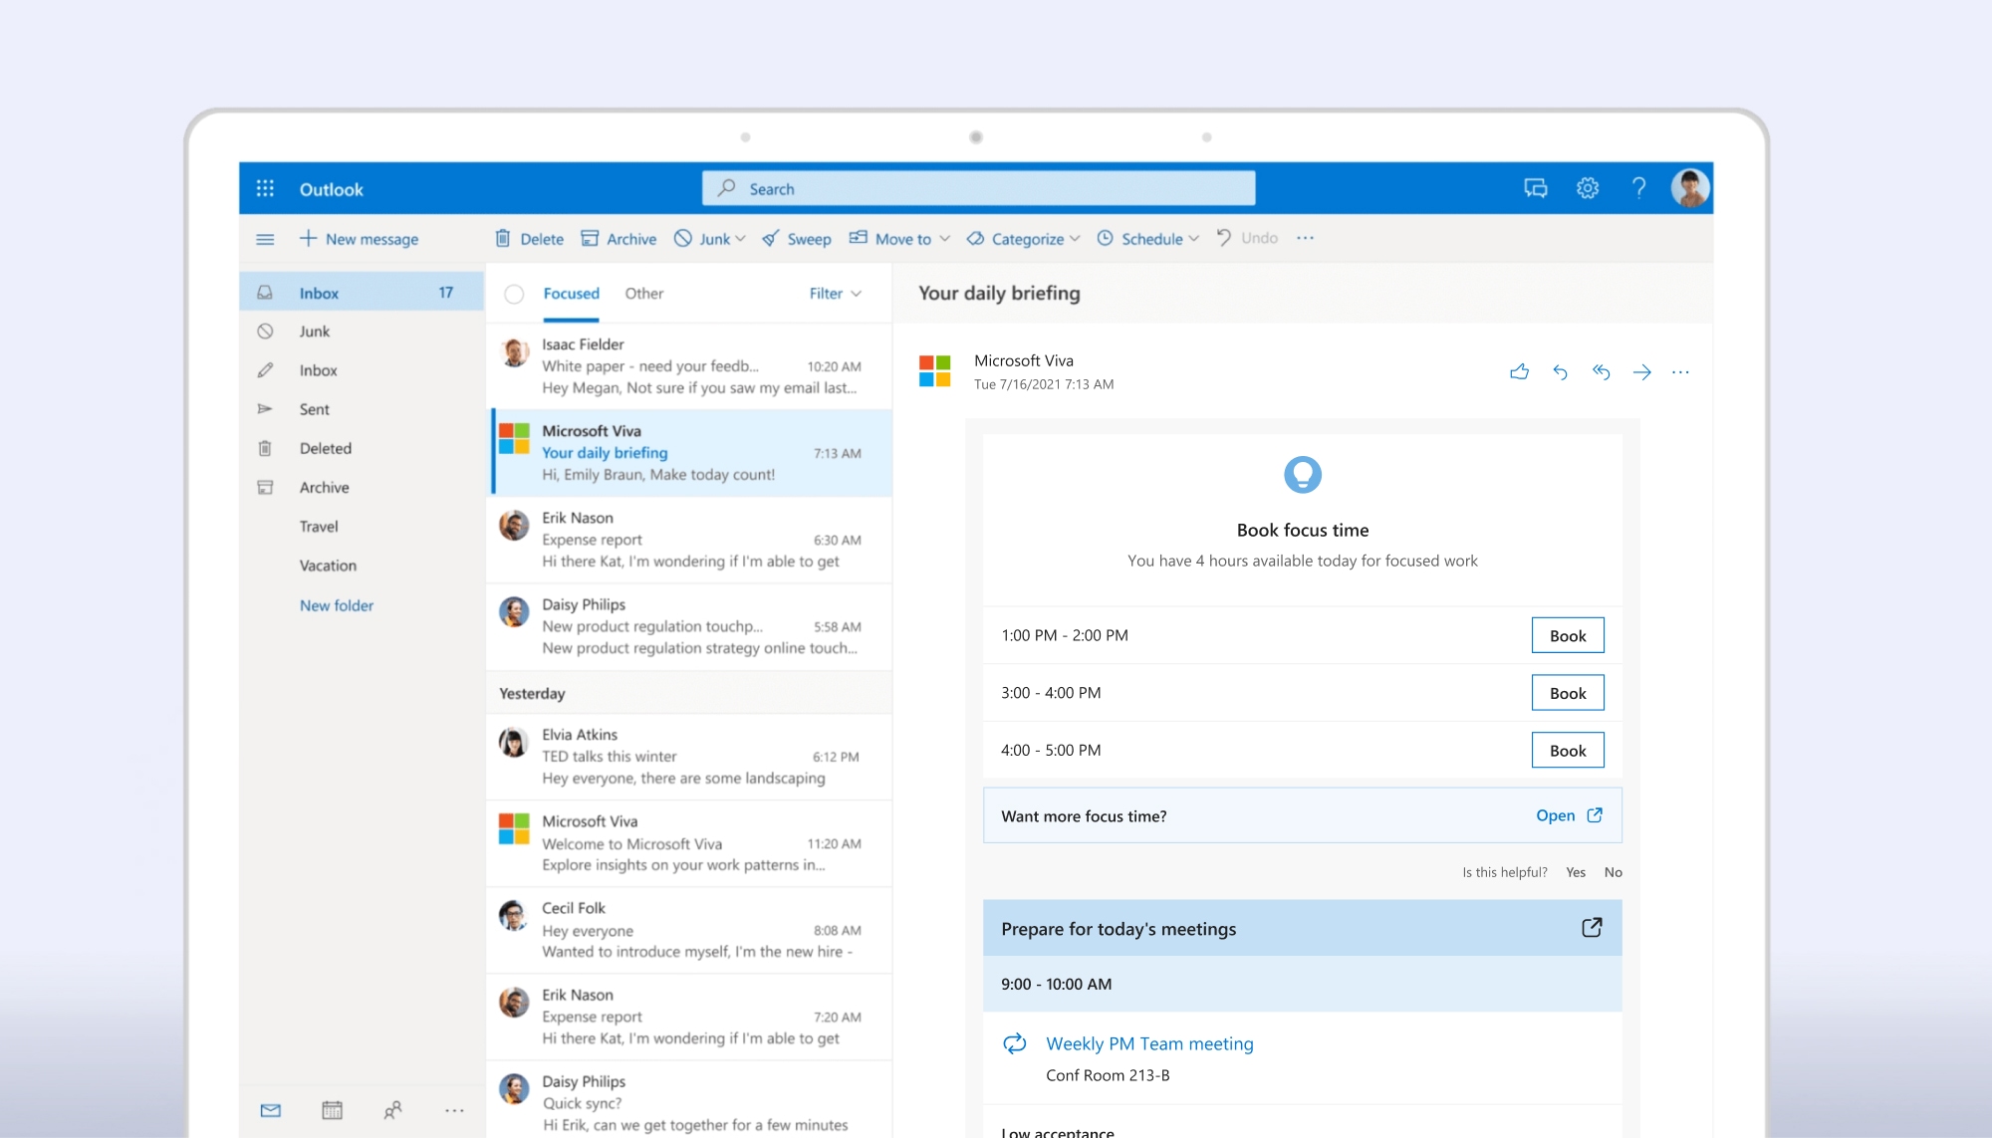Switch to the Focused tab
Viewport: 1992px width, 1138px height.
point(571,294)
